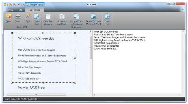This screenshot has width=188, height=104.
Task: Click text line "Preview PDF documents;" in right pane
Action: click(x=106, y=46)
